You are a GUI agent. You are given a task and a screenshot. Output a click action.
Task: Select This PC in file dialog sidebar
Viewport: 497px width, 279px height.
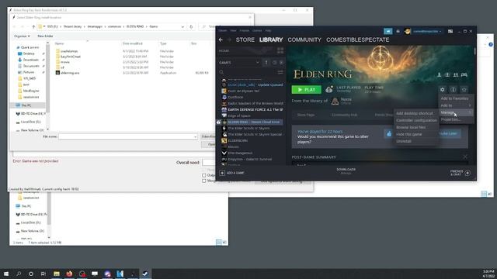tap(26, 105)
